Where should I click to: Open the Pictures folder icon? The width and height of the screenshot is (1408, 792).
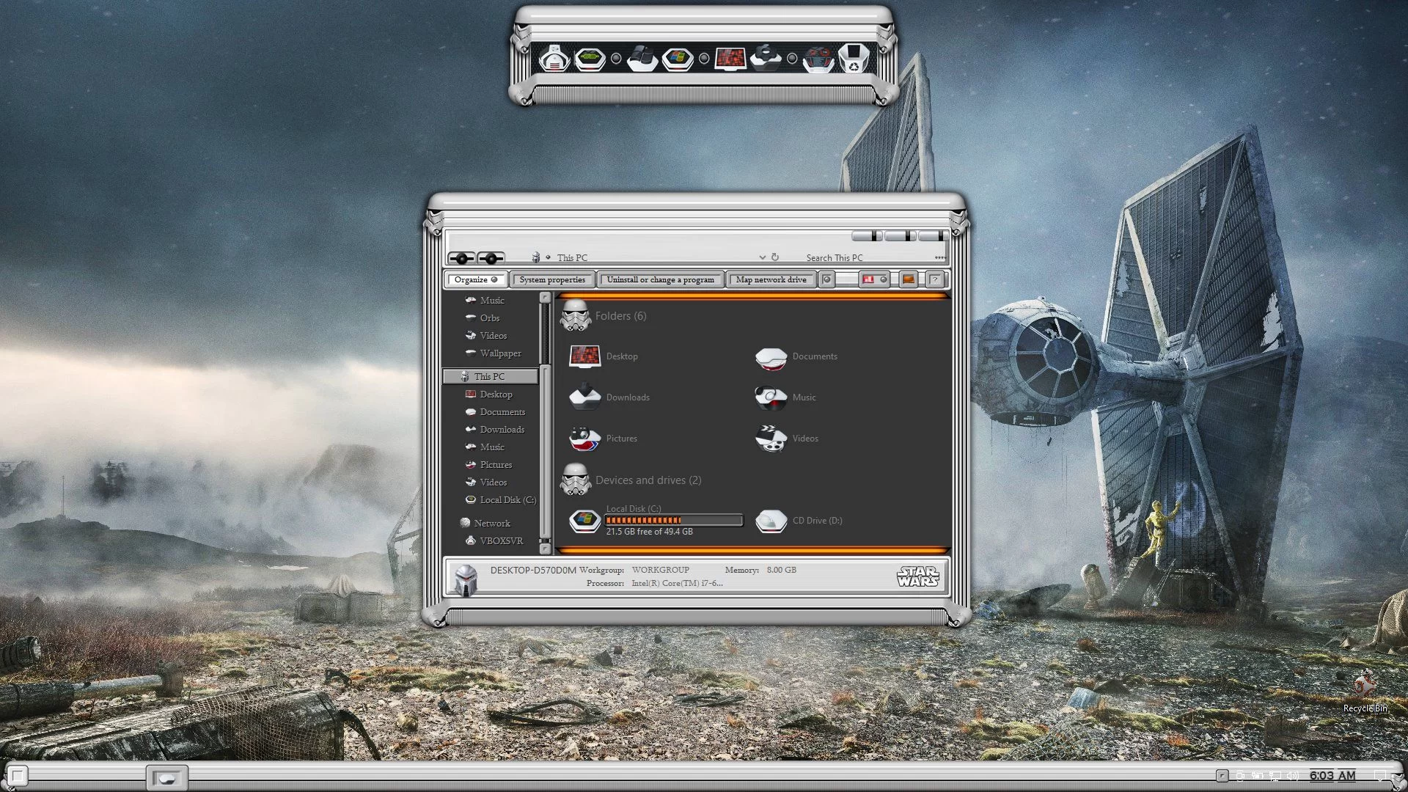(x=584, y=439)
